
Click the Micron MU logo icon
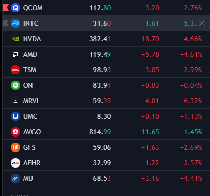[x=15, y=178]
